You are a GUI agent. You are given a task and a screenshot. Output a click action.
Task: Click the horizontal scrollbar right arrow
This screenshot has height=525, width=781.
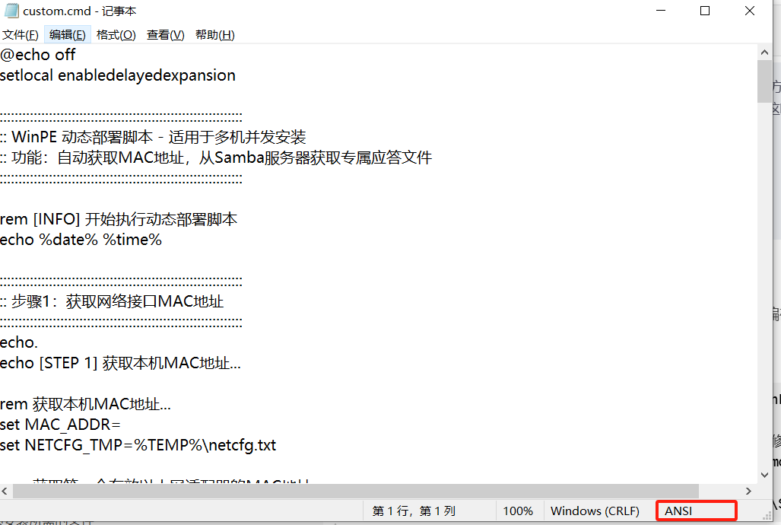pyautogui.click(x=748, y=491)
